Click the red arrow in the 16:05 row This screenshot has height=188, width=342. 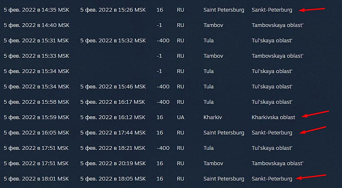(x=314, y=129)
